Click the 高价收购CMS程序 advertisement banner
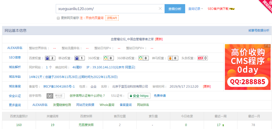The width and height of the screenshot is (272, 129). 248,67
